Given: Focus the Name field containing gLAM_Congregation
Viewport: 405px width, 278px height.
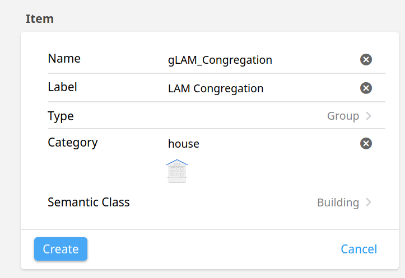Looking at the screenshot, I should click(261, 60).
